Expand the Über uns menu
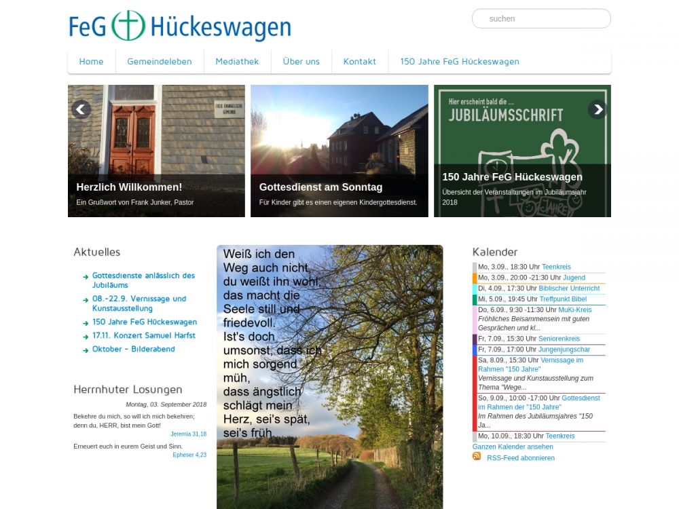This screenshot has width=679, height=509. pos(301,61)
